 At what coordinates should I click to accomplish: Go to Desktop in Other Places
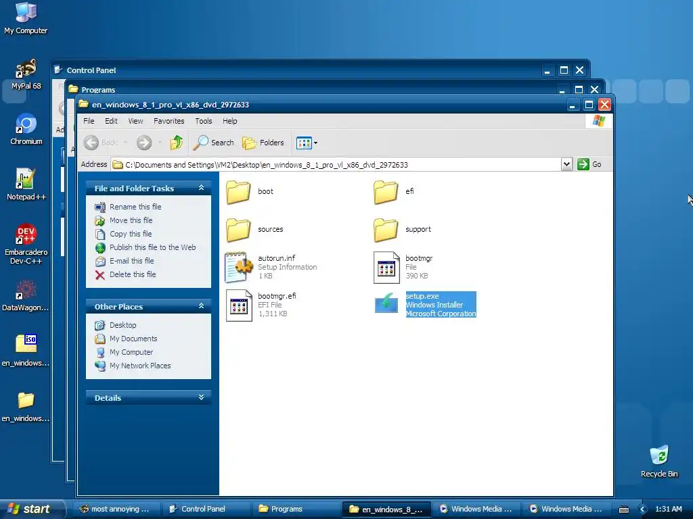[123, 325]
